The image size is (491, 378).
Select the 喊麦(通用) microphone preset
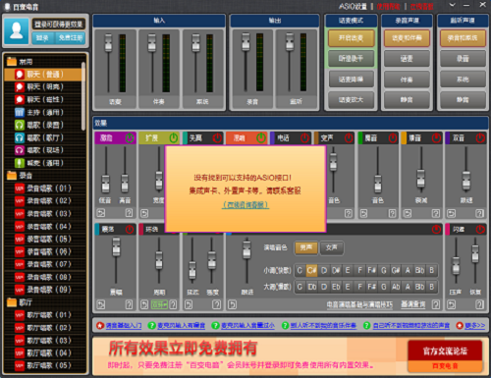(x=45, y=163)
